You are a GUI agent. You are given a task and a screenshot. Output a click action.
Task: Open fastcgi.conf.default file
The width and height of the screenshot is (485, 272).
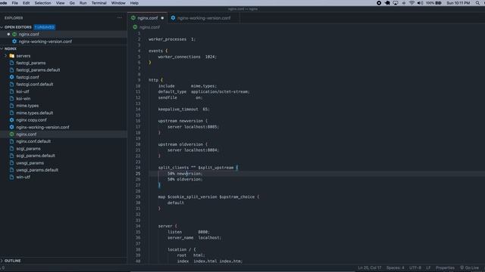coord(35,84)
